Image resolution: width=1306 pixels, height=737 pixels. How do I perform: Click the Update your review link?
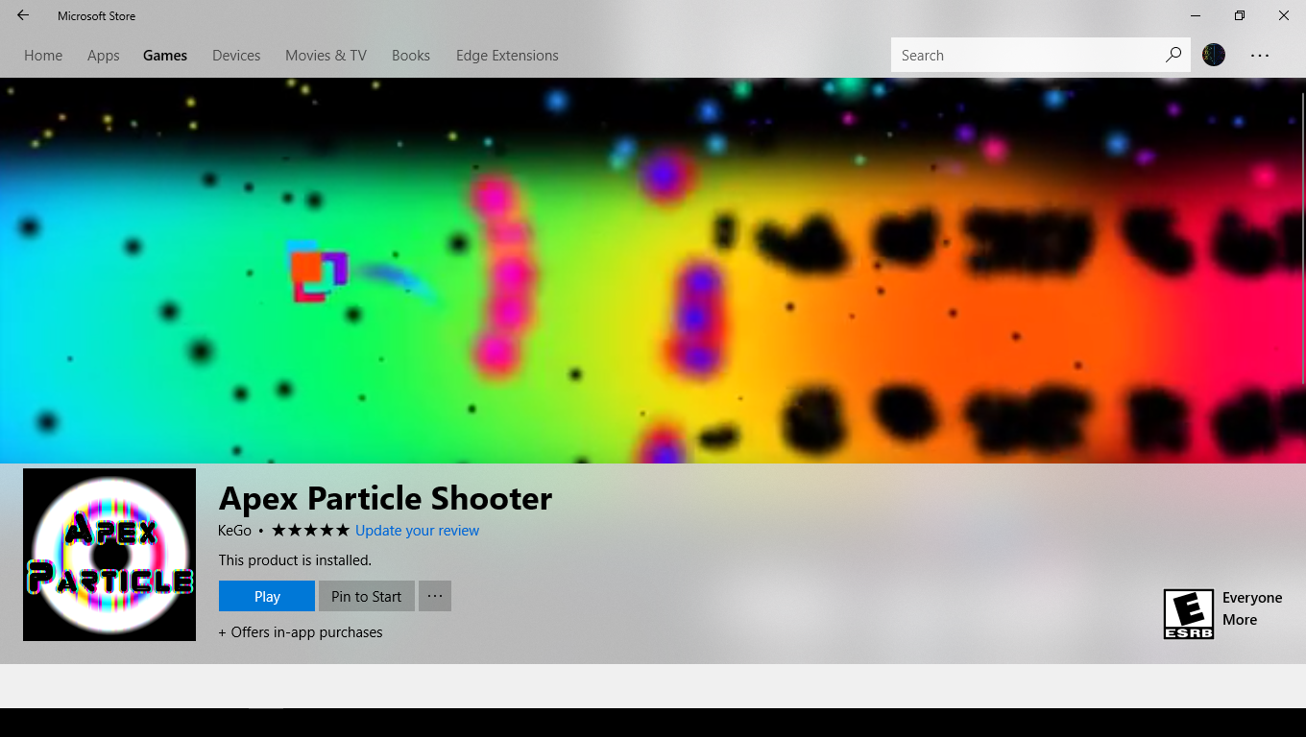coord(417,531)
